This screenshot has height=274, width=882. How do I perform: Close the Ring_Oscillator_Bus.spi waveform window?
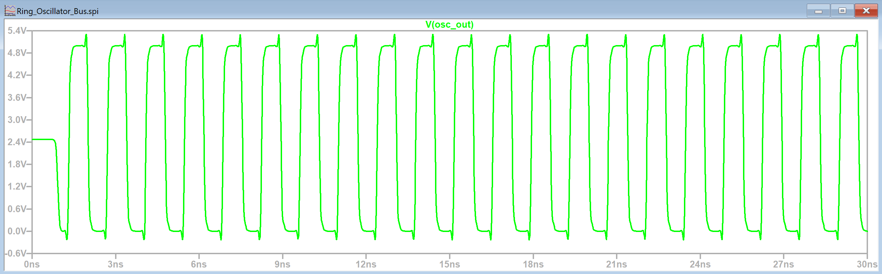[866, 11]
